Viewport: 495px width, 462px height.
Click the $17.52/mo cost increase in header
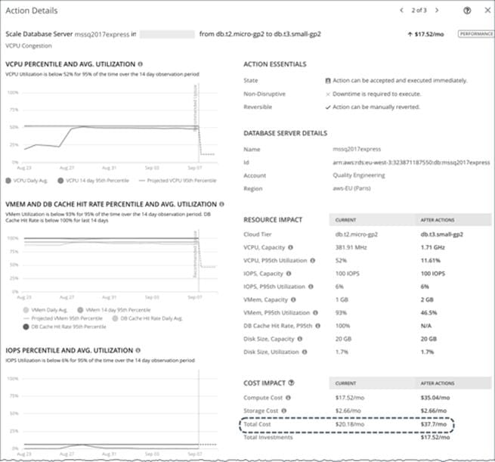(x=426, y=34)
